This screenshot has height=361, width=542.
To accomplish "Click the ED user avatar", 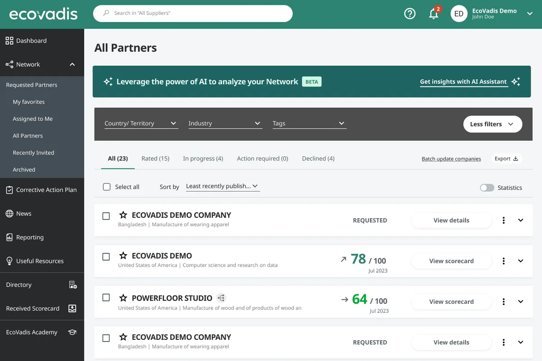I will click(x=459, y=14).
